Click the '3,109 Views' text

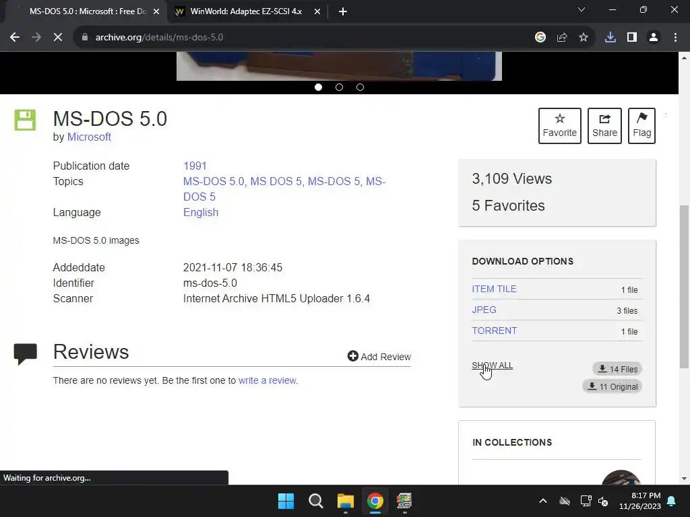(512, 178)
